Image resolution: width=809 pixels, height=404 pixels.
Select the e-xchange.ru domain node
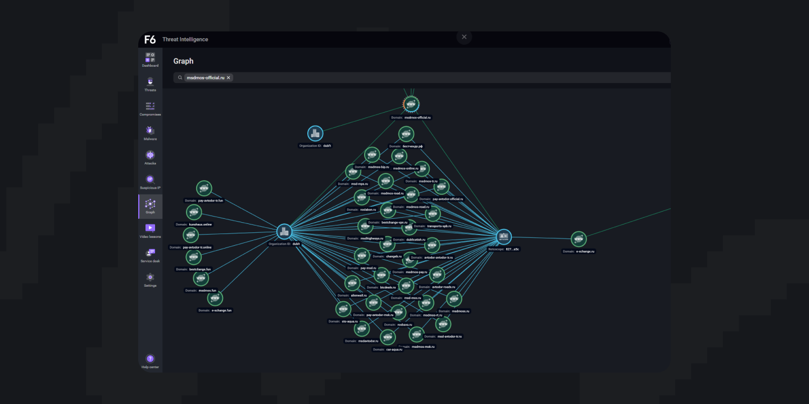(x=579, y=240)
